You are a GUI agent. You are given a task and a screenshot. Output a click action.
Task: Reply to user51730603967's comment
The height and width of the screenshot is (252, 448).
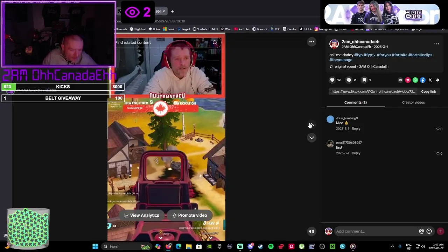click(356, 153)
